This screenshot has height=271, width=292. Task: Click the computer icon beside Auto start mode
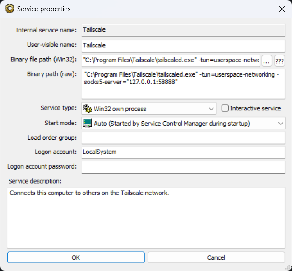pos(87,123)
